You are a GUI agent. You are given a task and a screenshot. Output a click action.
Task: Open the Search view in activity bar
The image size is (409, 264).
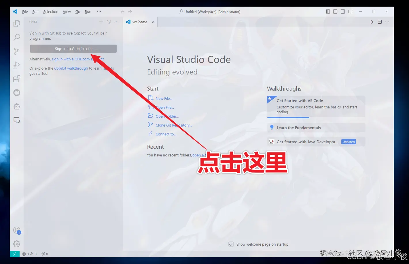(x=17, y=37)
